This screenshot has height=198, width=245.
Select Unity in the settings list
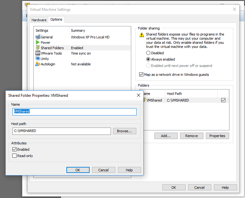[x=45, y=59]
